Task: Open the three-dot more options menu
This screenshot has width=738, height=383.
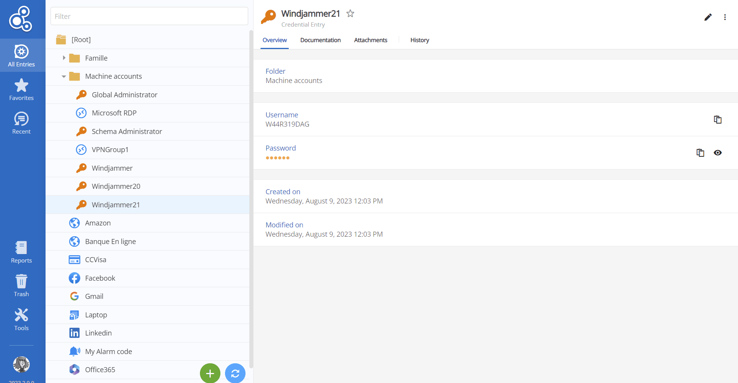Action: point(725,17)
